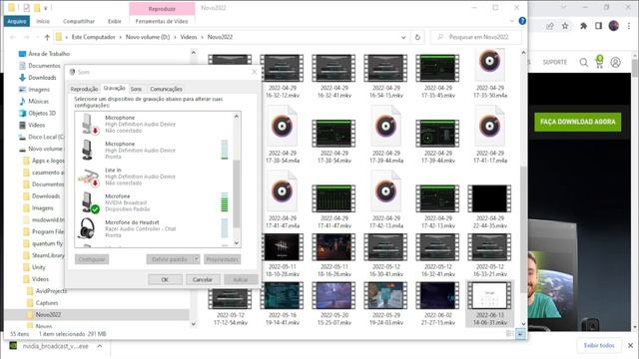Open Quick Access Toolbar customize arrow
Viewport: 639px width, 359px height.
[46, 8]
